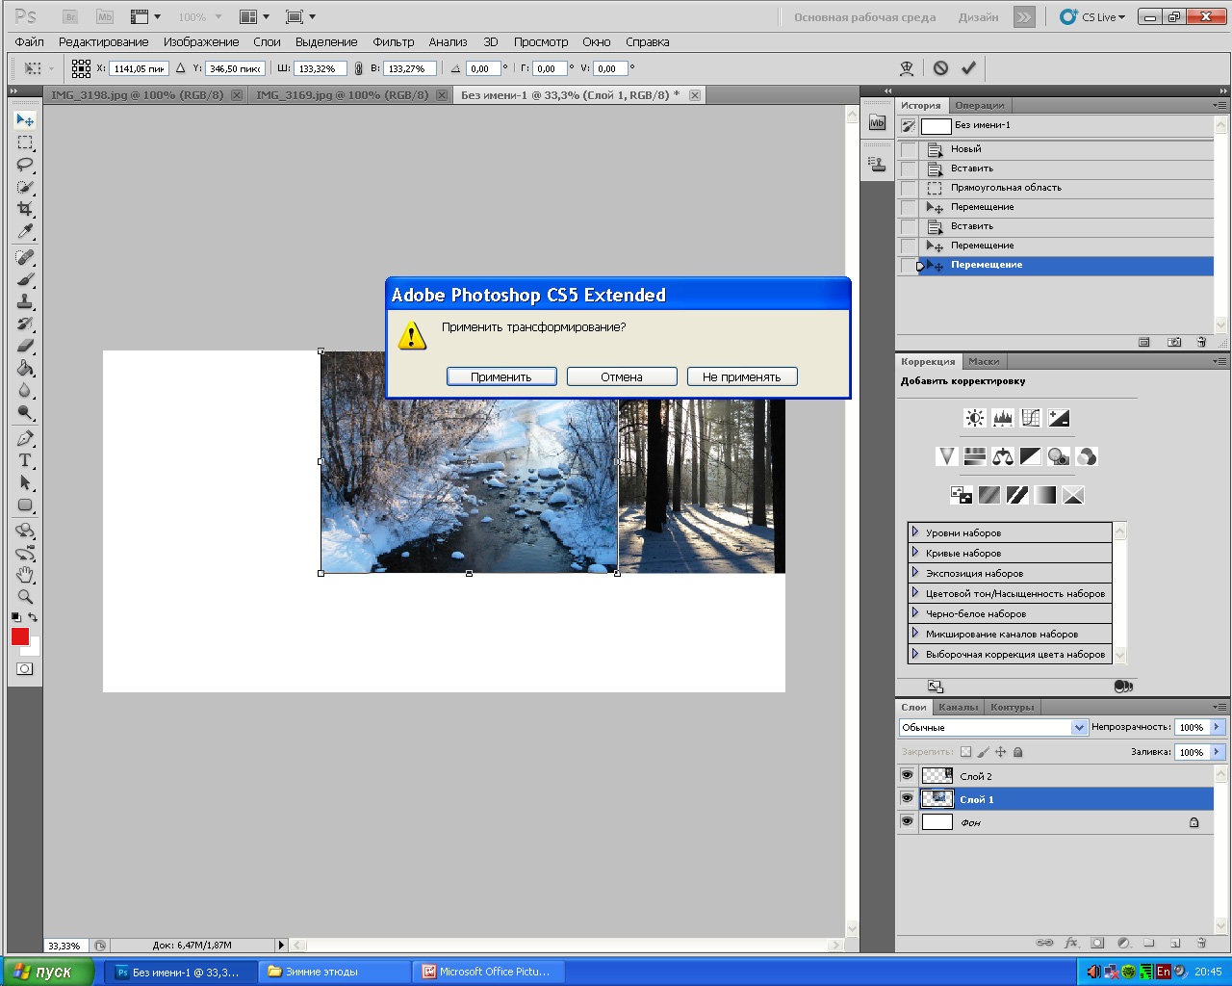
Task: Toggle warp mode icon in options bar
Action: 907,67
